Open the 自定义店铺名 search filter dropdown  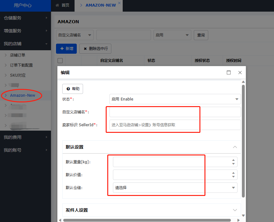[x=75, y=35]
